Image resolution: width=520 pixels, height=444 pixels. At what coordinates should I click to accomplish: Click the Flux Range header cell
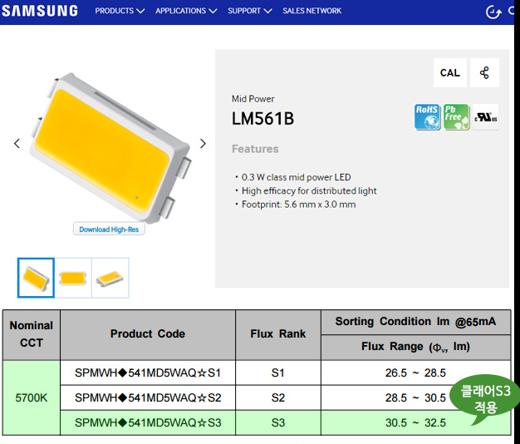416,348
